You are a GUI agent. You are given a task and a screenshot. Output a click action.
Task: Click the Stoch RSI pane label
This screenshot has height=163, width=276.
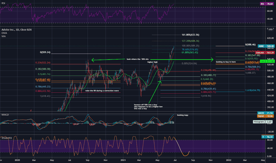[x=7, y=138]
